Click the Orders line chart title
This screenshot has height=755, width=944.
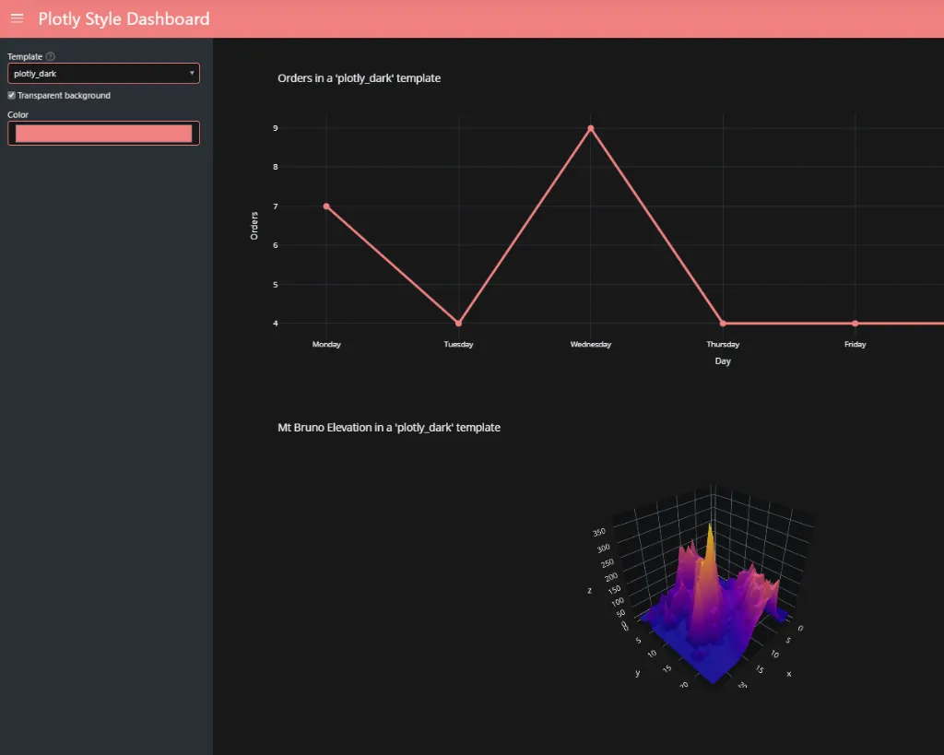point(359,78)
